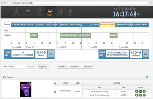Click the Default region cell
This screenshot has height=99, width=153.
[78, 91]
